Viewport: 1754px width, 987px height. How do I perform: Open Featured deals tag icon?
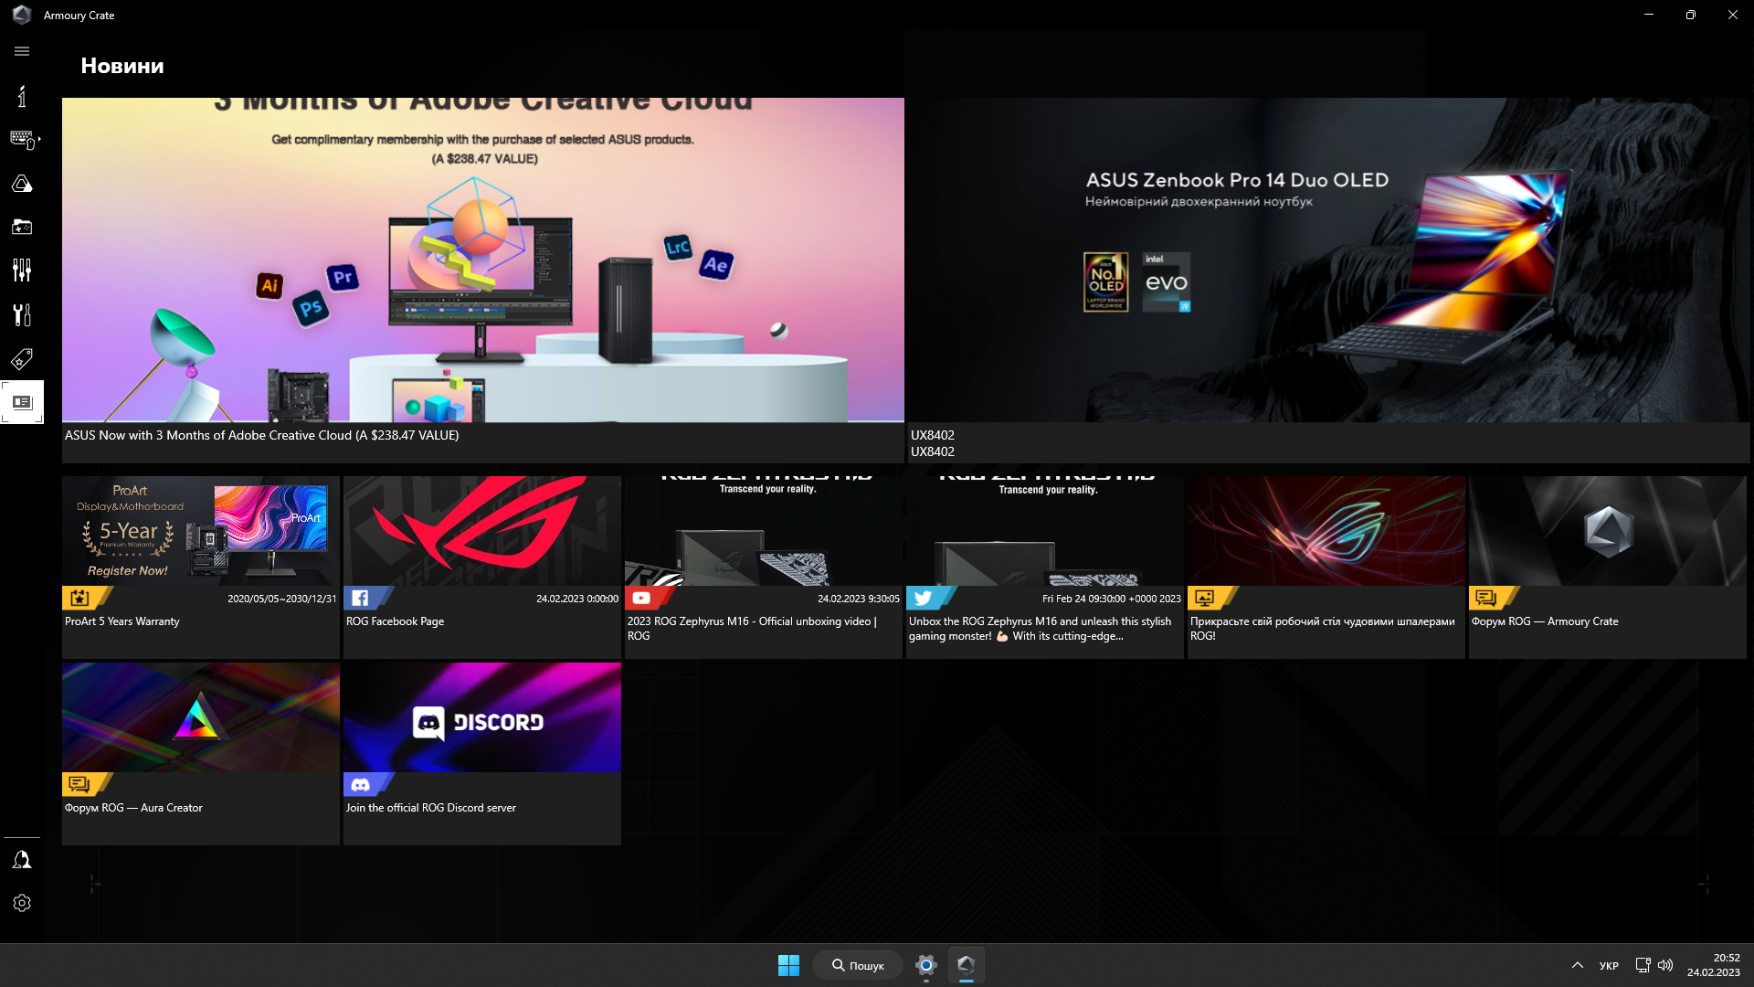22,358
